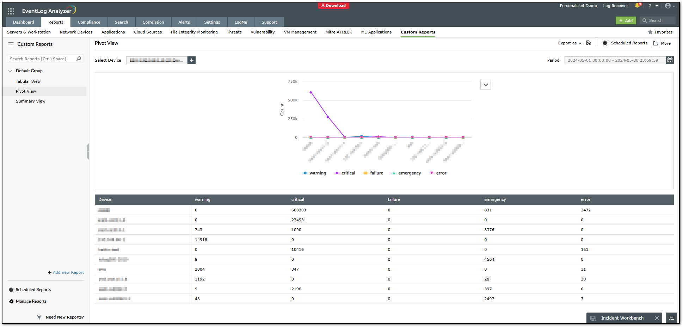Open the user account avatar menu
The width and height of the screenshot is (683, 327).
pyautogui.click(x=667, y=6)
